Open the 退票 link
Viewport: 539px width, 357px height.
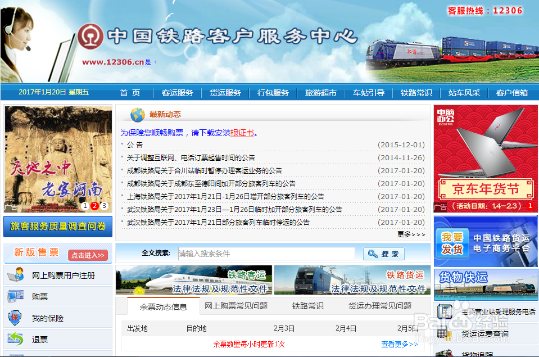point(39,340)
